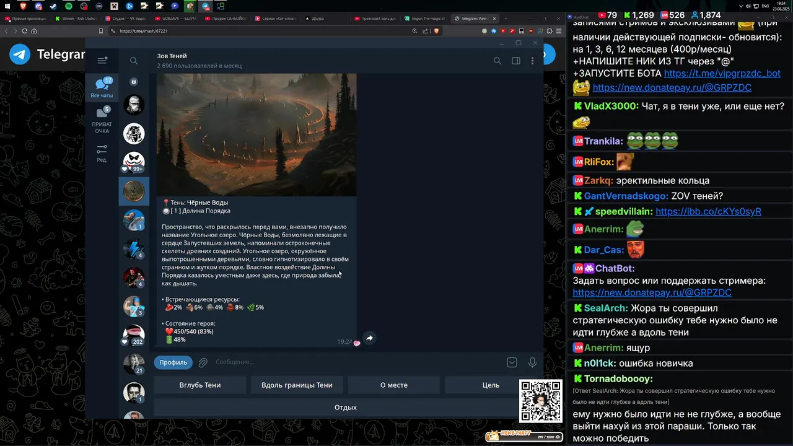Click username VladX3000 in stream chat
This screenshot has width=793, height=446.
tap(611, 107)
